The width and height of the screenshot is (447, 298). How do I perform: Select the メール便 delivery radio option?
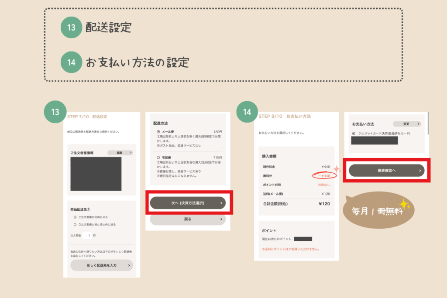(158, 131)
